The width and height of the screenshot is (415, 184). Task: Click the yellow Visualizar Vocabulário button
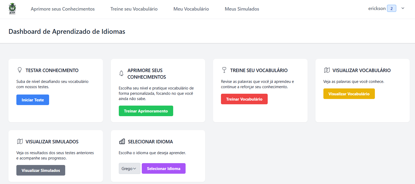click(349, 94)
